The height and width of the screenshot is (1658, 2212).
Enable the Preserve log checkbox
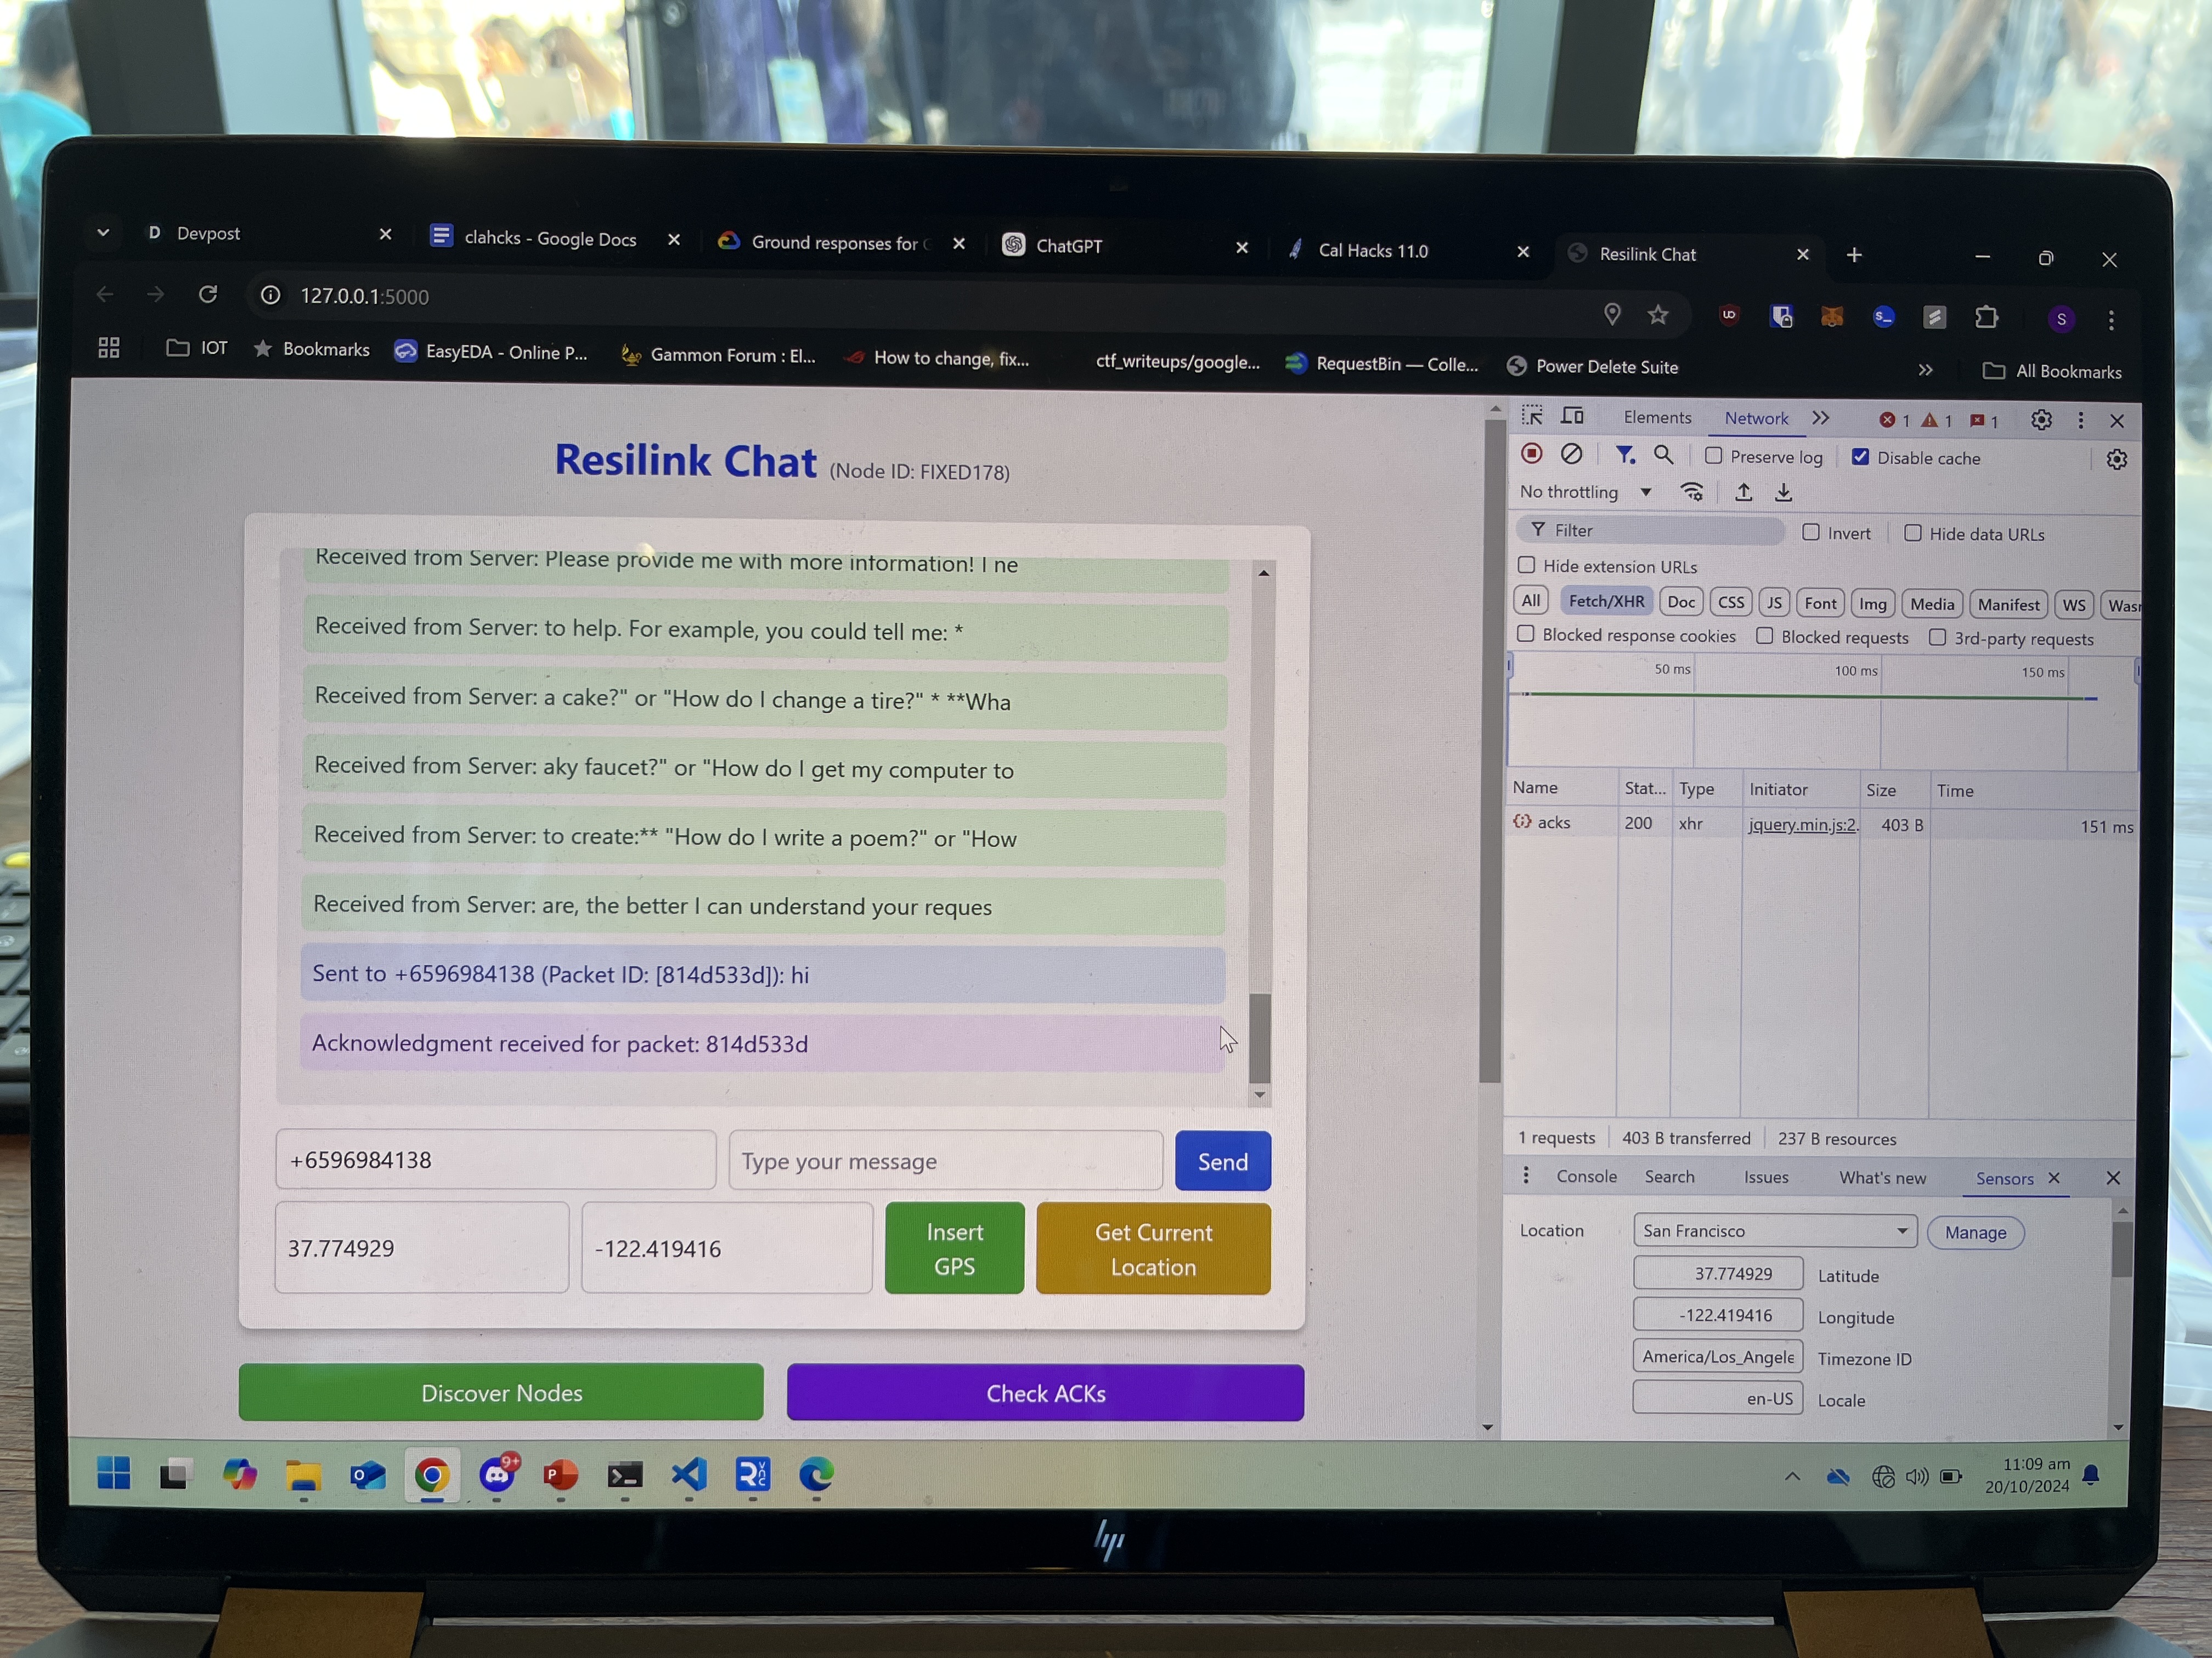1714,457
